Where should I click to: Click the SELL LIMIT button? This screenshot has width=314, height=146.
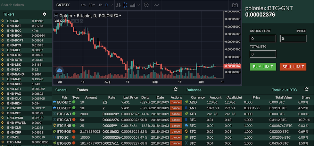[x=293, y=67]
